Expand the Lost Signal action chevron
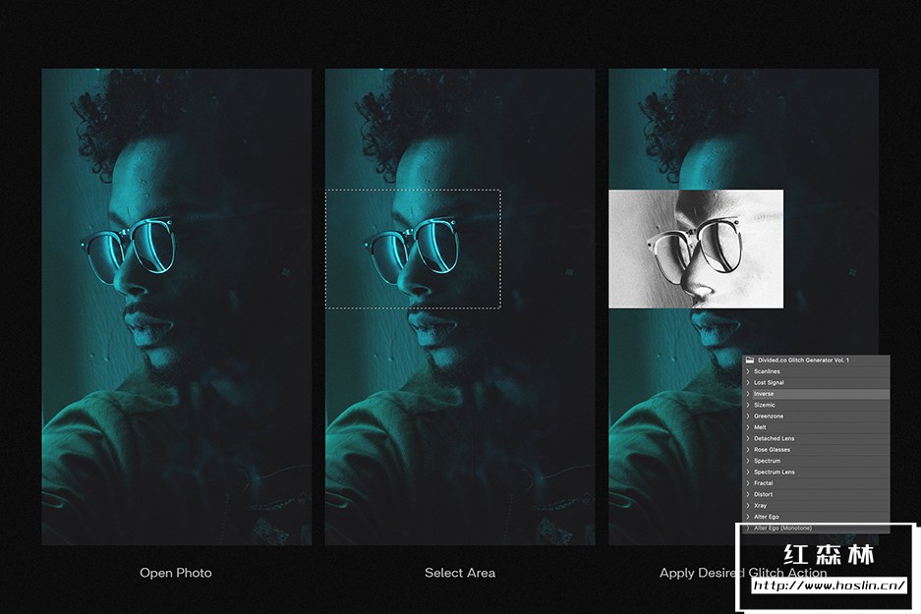This screenshot has height=614, width=921. [x=748, y=383]
